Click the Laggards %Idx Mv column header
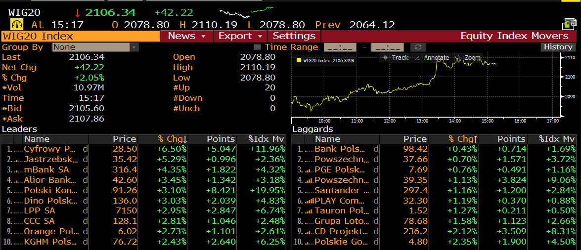Viewport: 581px width, 250px height. point(552,139)
